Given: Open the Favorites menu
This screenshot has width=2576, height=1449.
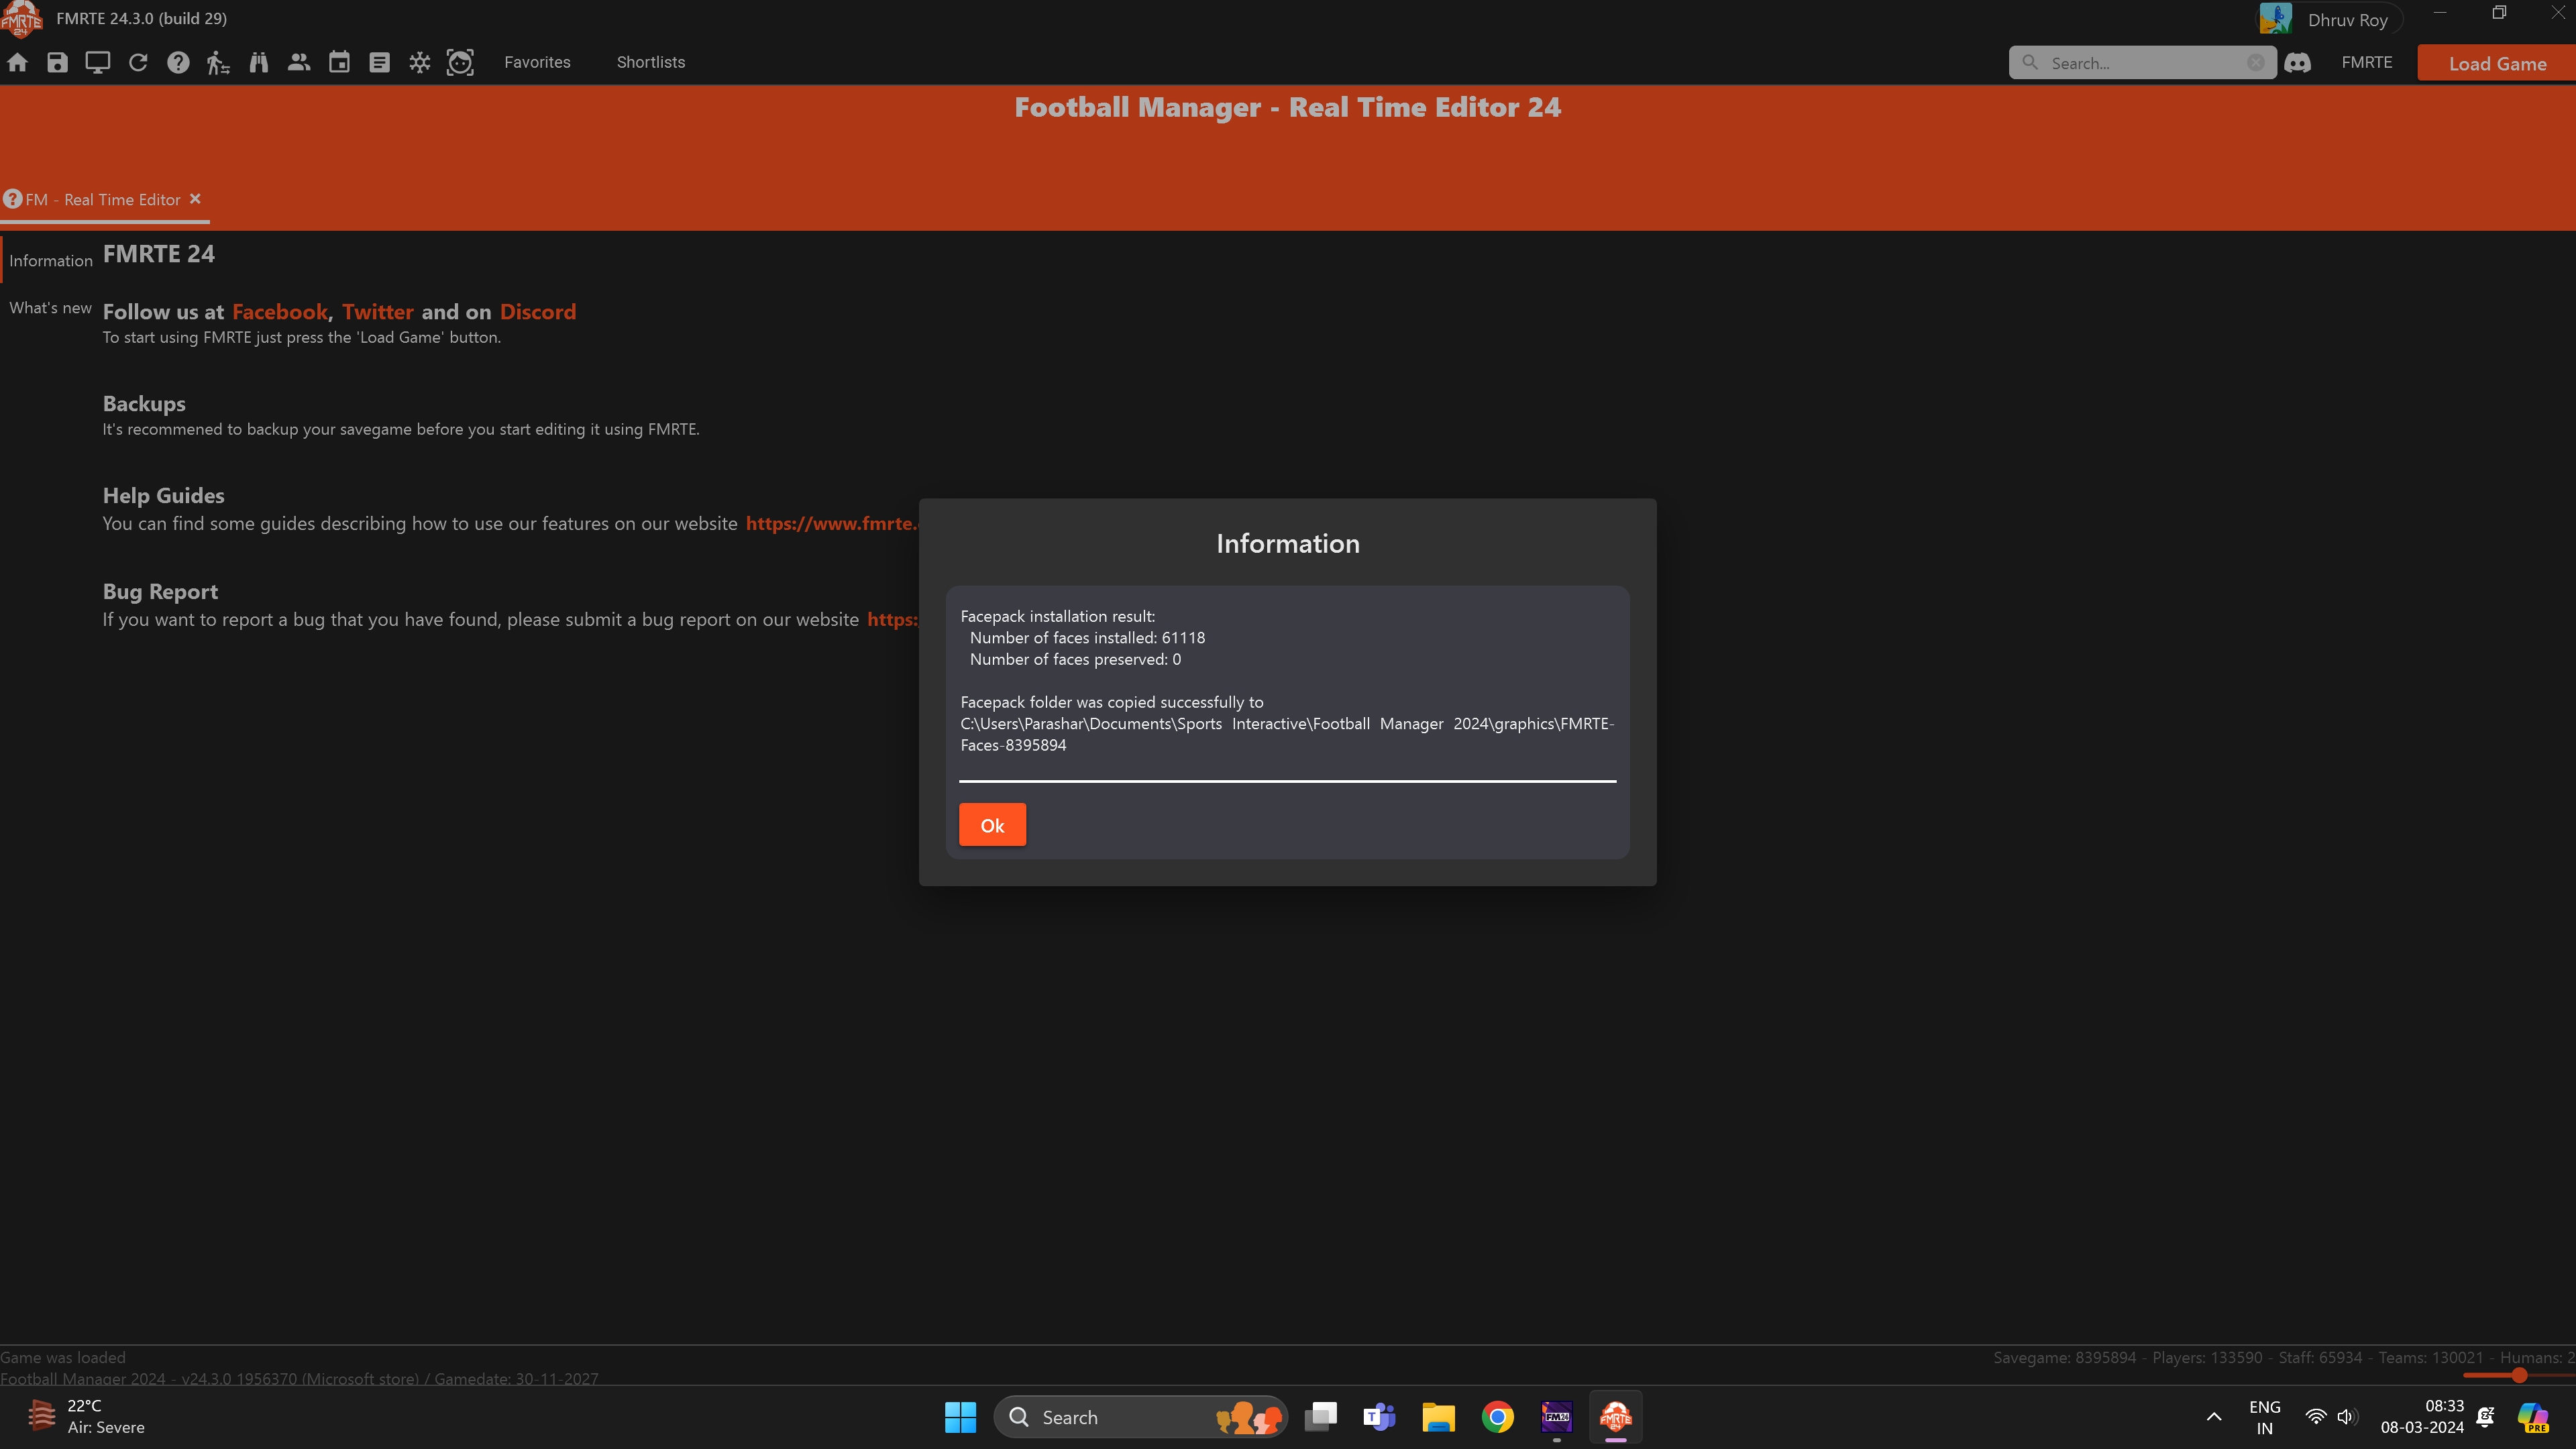Looking at the screenshot, I should tap(537, 62).
